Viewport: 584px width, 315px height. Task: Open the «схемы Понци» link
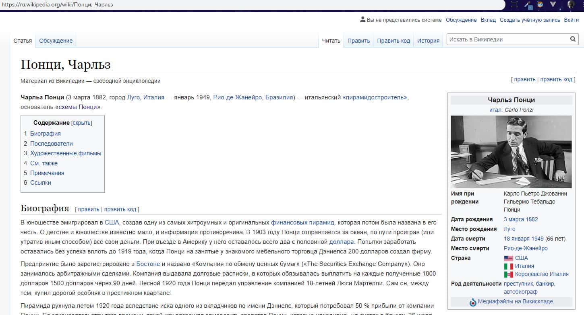77,107
